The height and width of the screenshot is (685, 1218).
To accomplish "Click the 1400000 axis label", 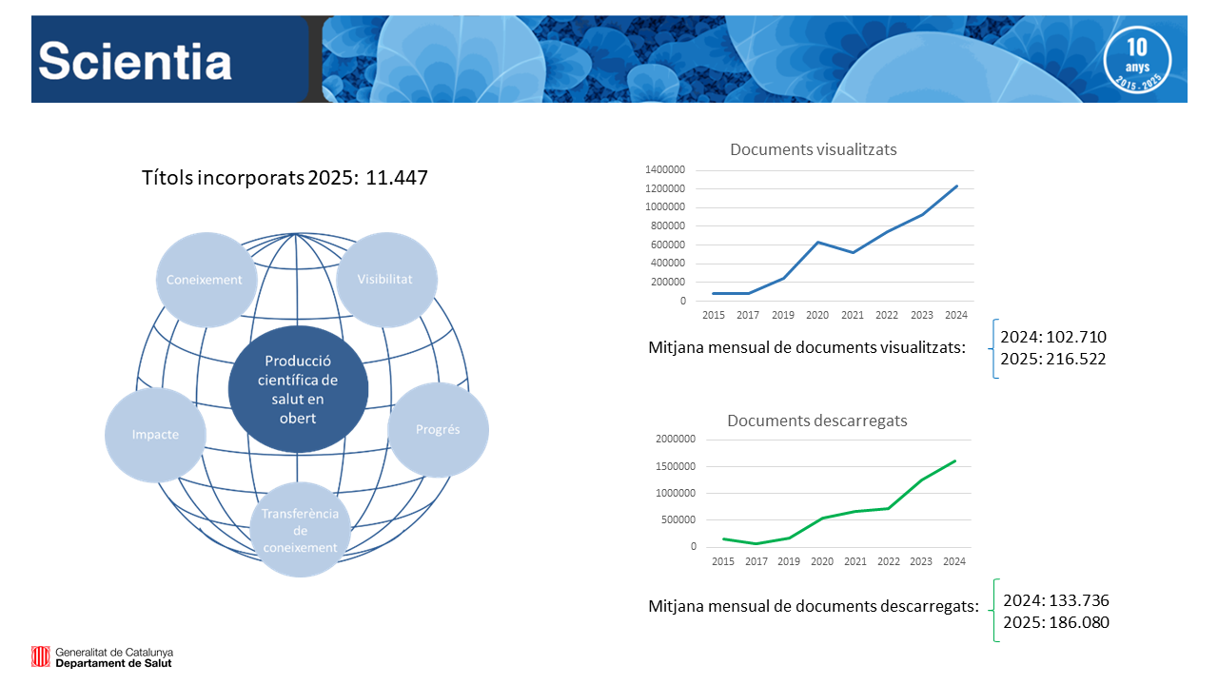I will (x=665, y=169).
